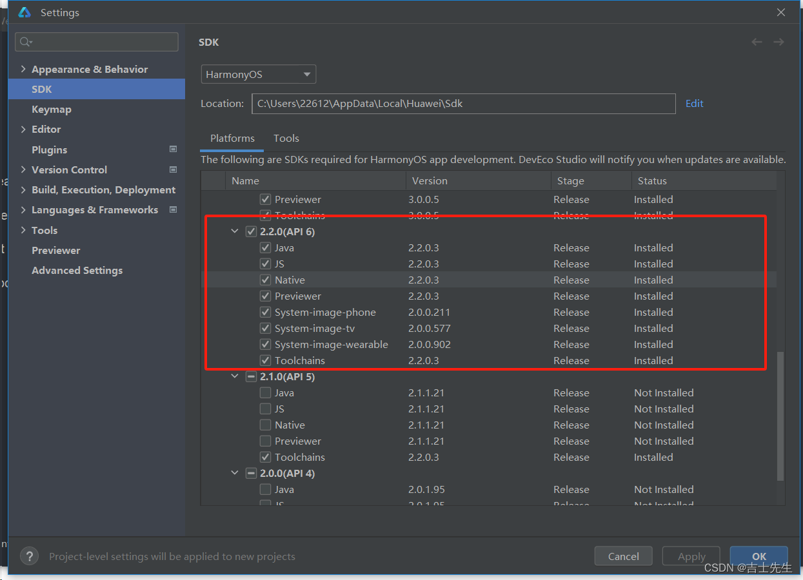Screen dimensions: 803x580
Task: Click the DevEco Studio logo icon
Action: [x=25, y=13]
